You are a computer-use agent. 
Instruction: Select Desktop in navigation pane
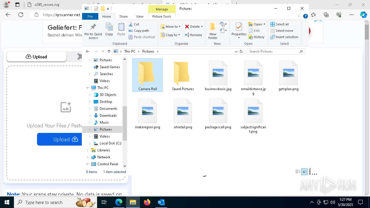click(x=106, y=102)
